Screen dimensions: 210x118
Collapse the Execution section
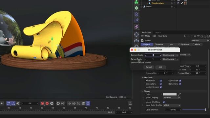tap(143, 77)
